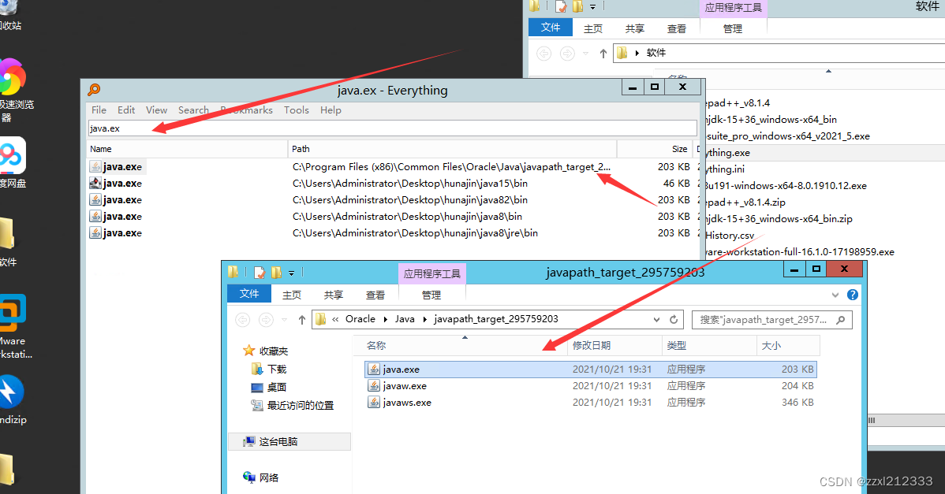Open View menu in Everything
Screen dimensions: 945x494
(x=156, y=110)
